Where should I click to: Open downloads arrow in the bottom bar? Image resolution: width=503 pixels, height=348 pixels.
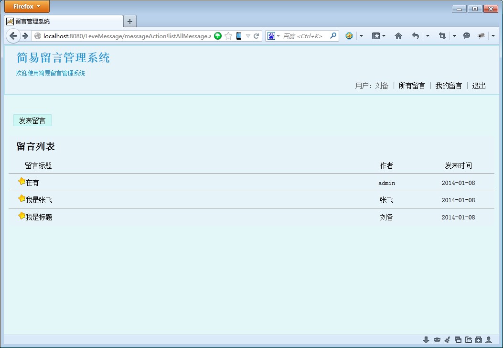pos(426,340)
